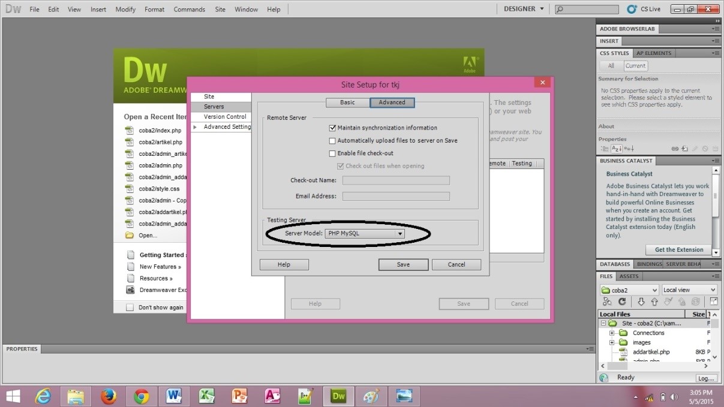Open Google Chrome from the taskbar
The image size is (724, 407).
(x=142, y=396)
